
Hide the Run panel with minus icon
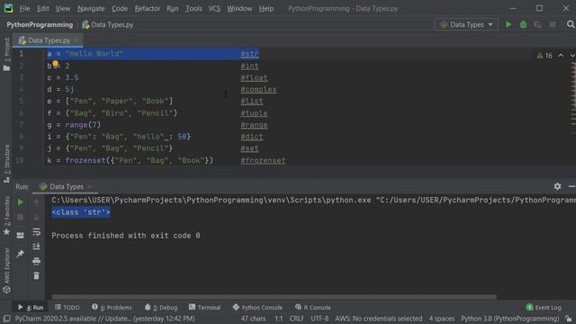tap(571, 186)
